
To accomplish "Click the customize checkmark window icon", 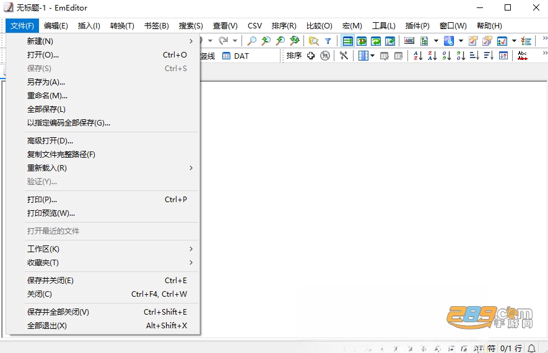I will click(502, 41).
